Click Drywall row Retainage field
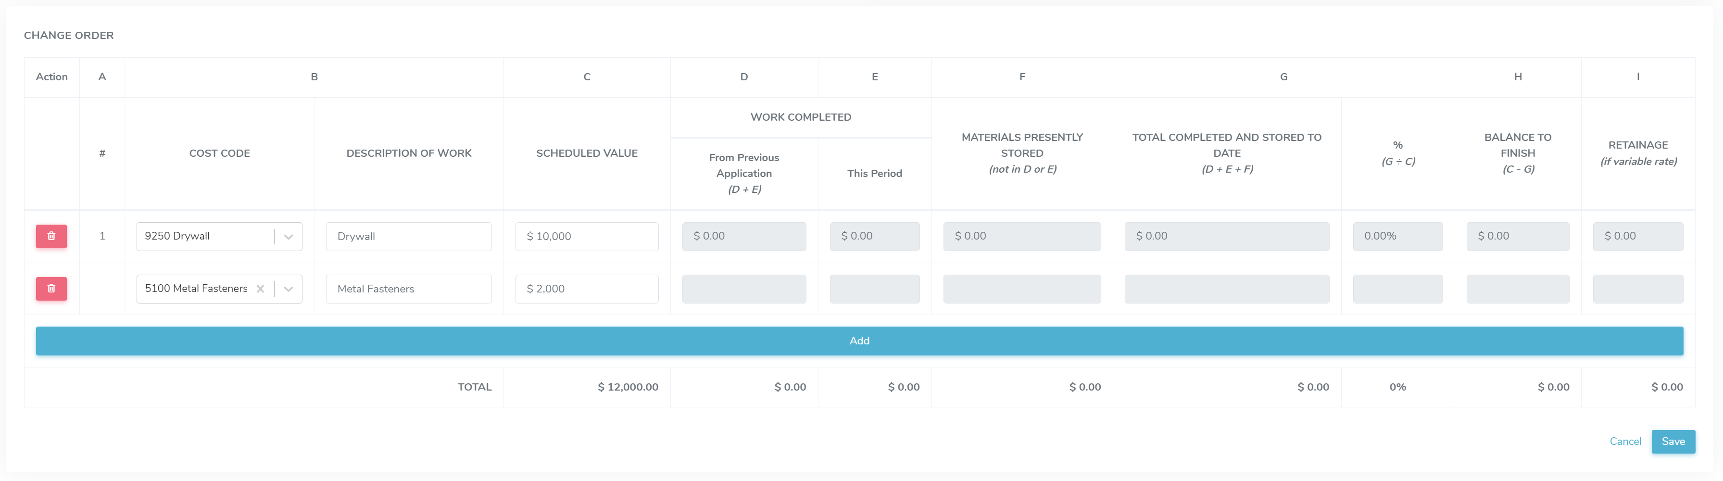This screenshot has height=481, width=1723. (1637, 236)
